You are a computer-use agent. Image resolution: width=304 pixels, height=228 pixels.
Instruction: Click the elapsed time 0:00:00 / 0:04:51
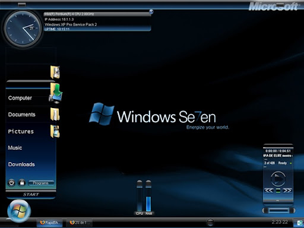click(x=278, y=151)
